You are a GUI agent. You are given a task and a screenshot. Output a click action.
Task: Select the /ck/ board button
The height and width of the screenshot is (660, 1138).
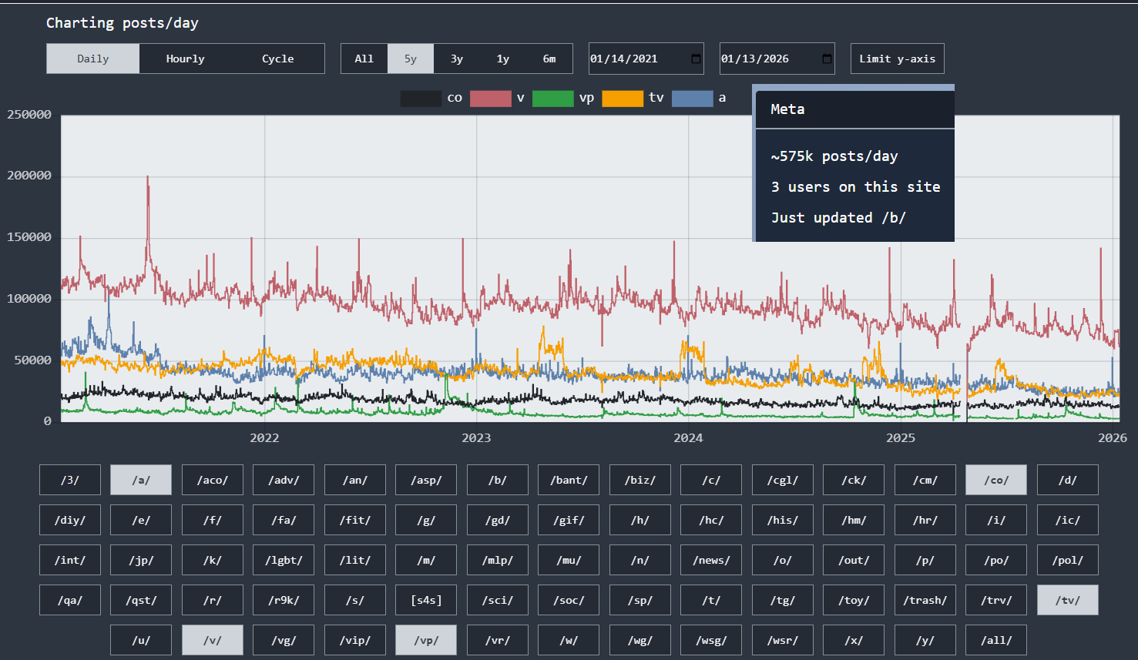(x=854, y=480)
